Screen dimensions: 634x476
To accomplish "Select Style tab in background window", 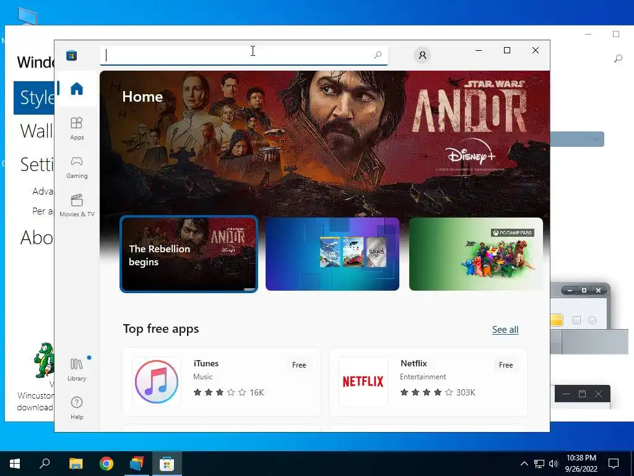I will coord(34,97).
